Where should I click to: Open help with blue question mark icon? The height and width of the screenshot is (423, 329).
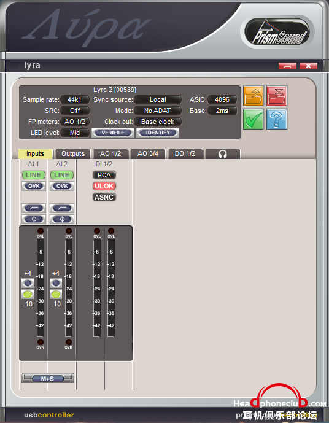click(277, 119)
